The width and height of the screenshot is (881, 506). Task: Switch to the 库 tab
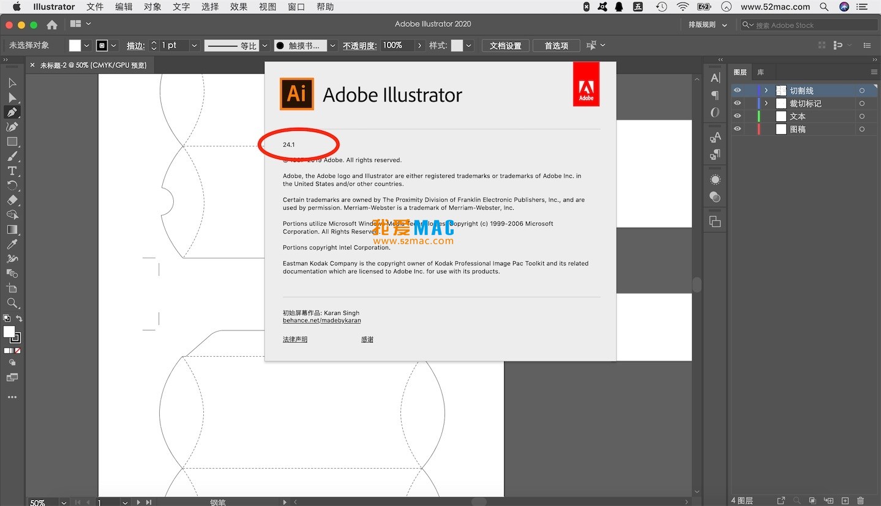pos(760,72)
